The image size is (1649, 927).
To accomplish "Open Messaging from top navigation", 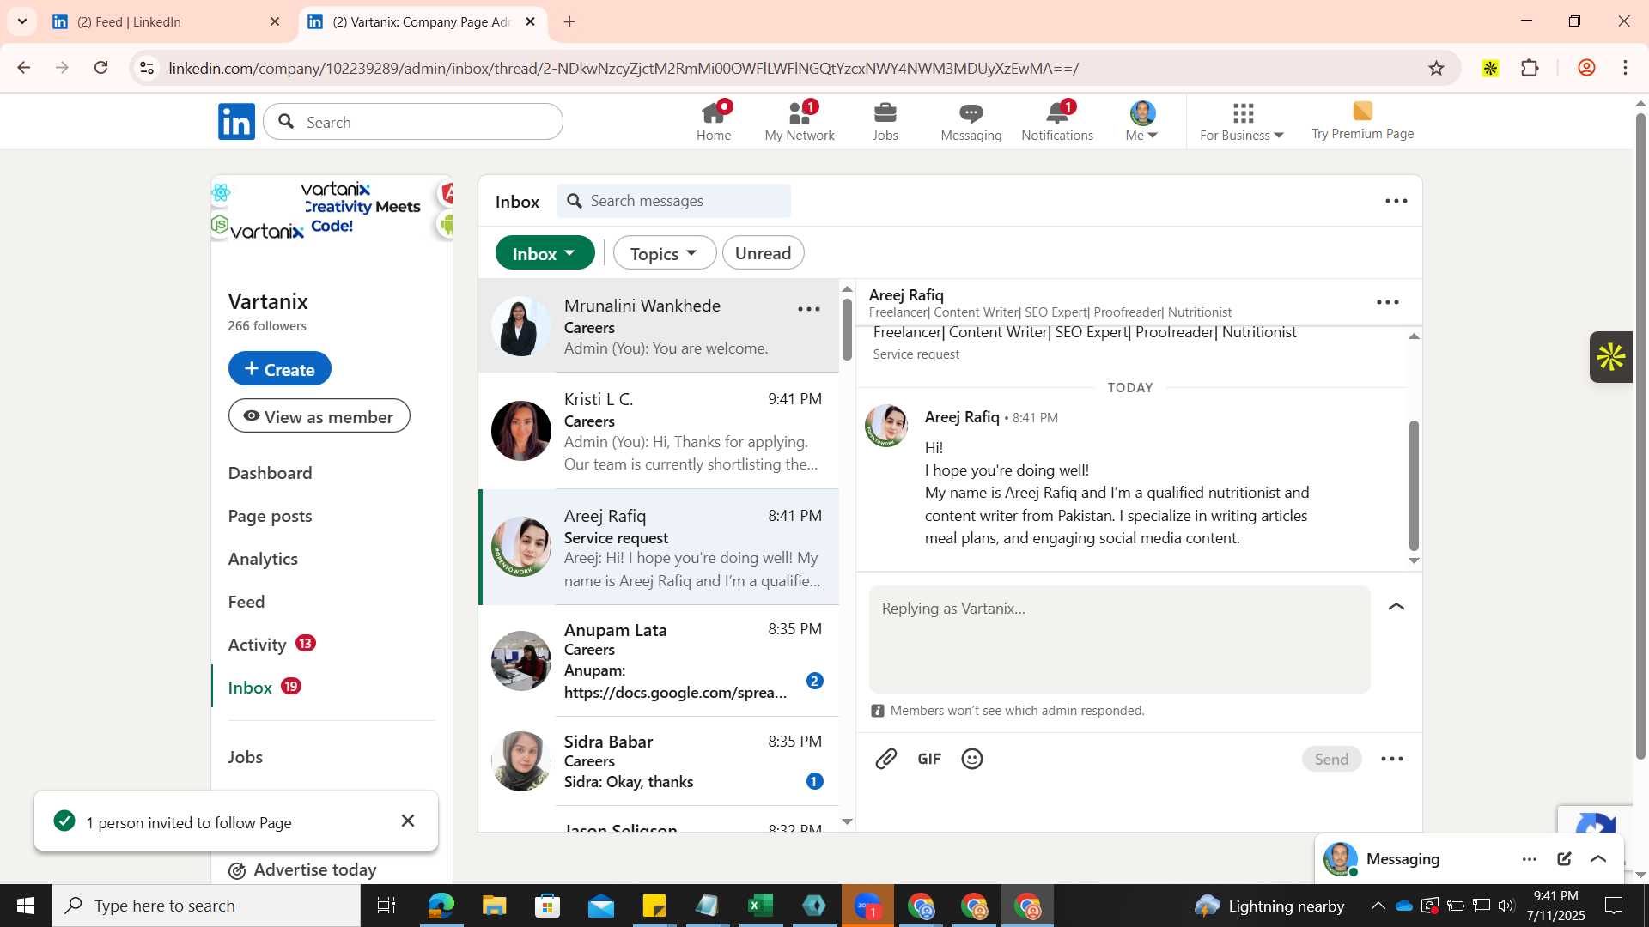I will tap(971, 122).
